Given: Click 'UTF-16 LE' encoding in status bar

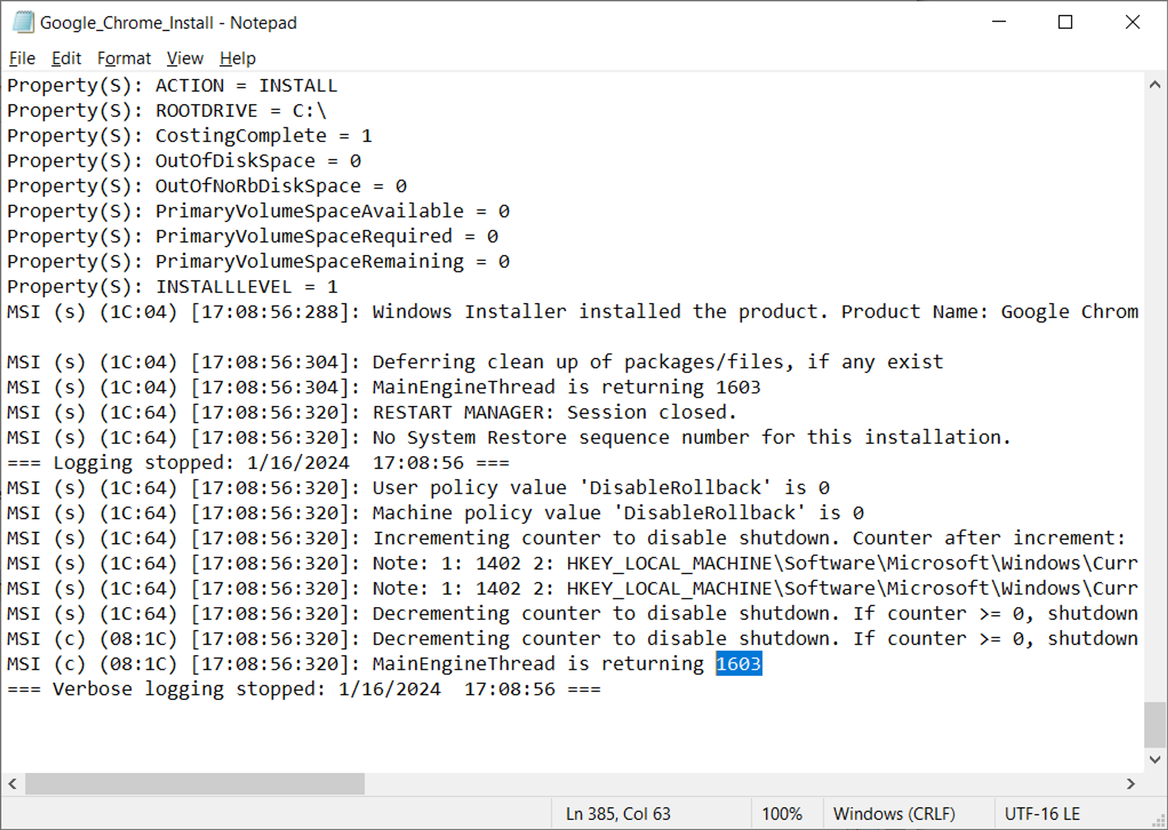Looking at the screenshot, I should click(1042, 813).
